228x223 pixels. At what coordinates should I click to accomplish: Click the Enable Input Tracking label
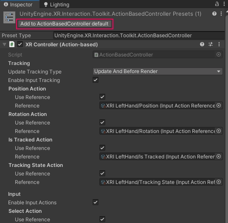coord(34,80)
